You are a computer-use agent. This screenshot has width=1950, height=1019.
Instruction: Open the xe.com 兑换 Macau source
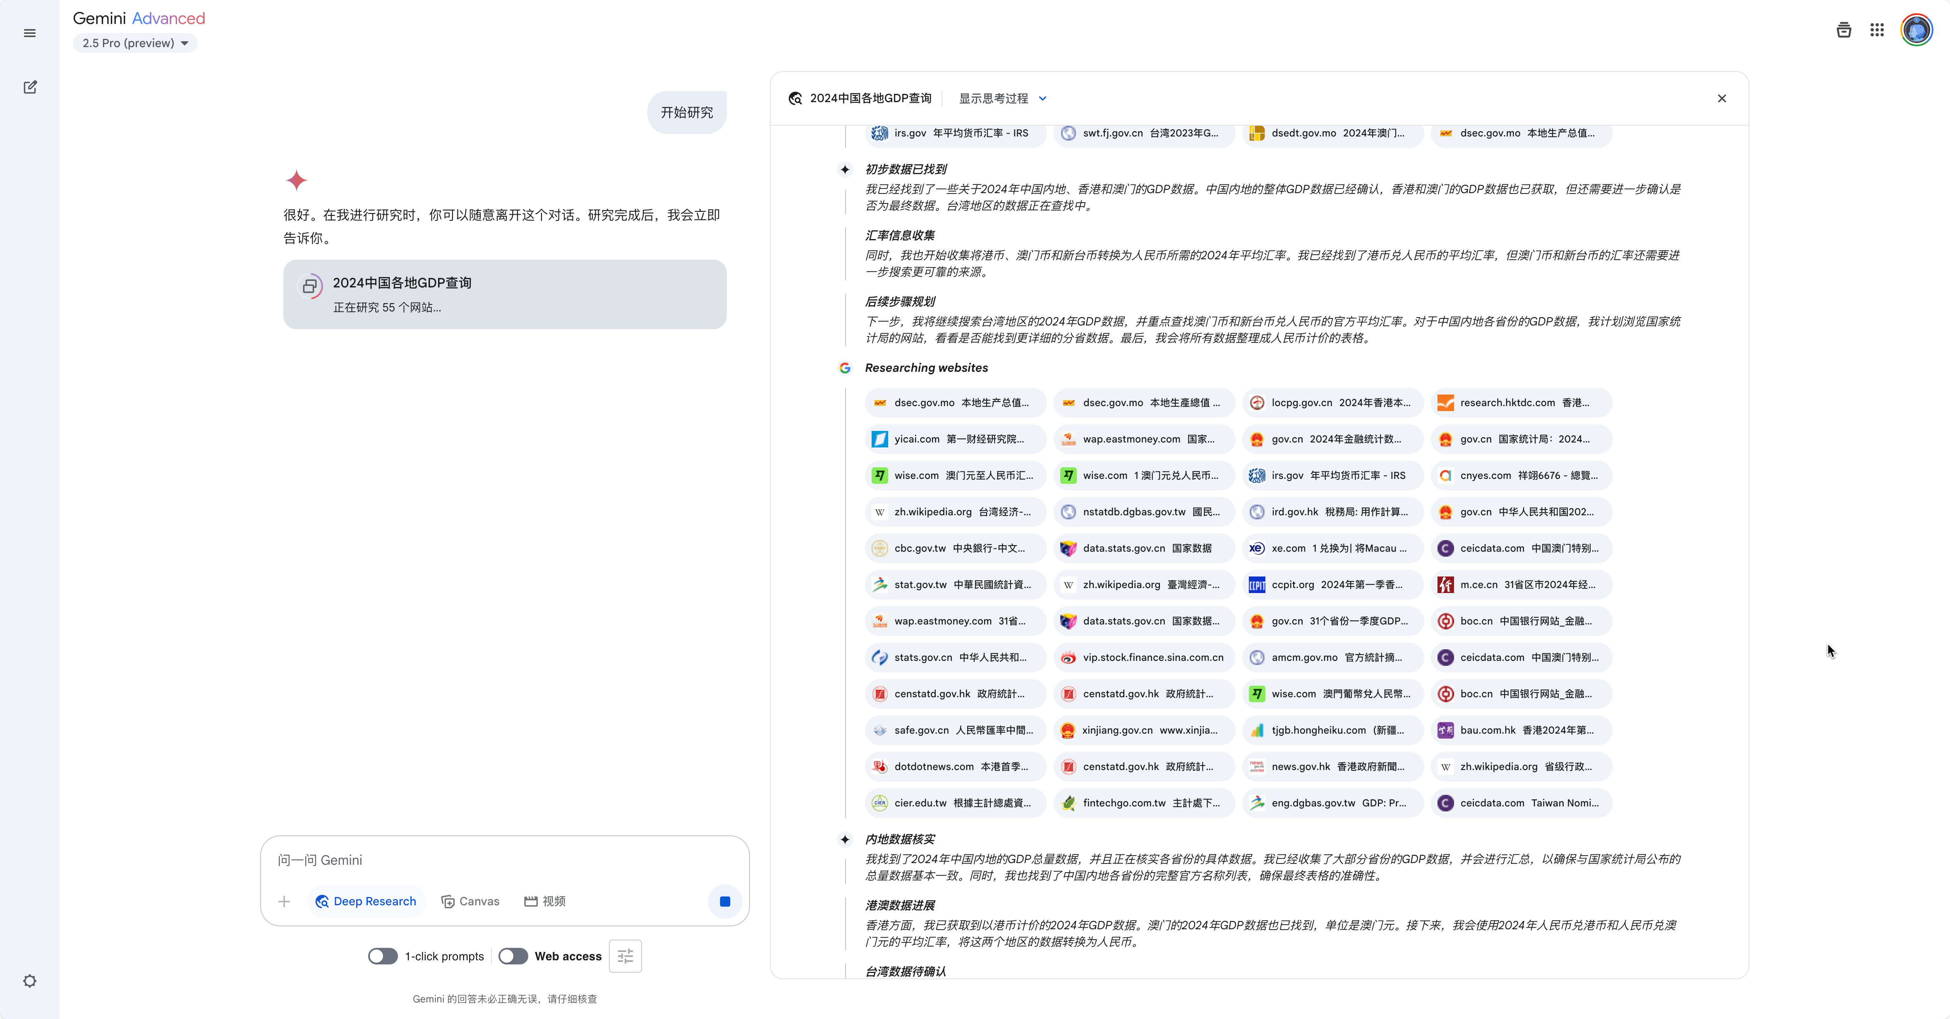1332,548
